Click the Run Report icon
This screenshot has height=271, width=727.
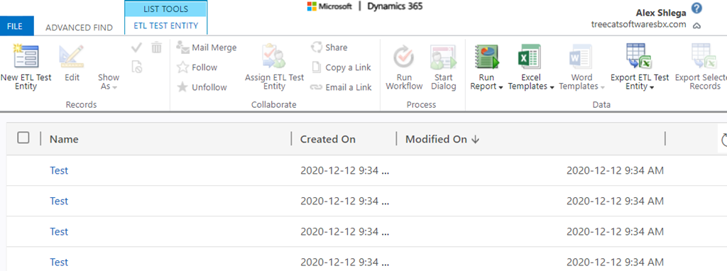[486, 57]
